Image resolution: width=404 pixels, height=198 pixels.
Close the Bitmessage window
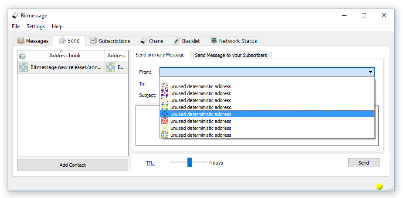click(x=384, y=15)
